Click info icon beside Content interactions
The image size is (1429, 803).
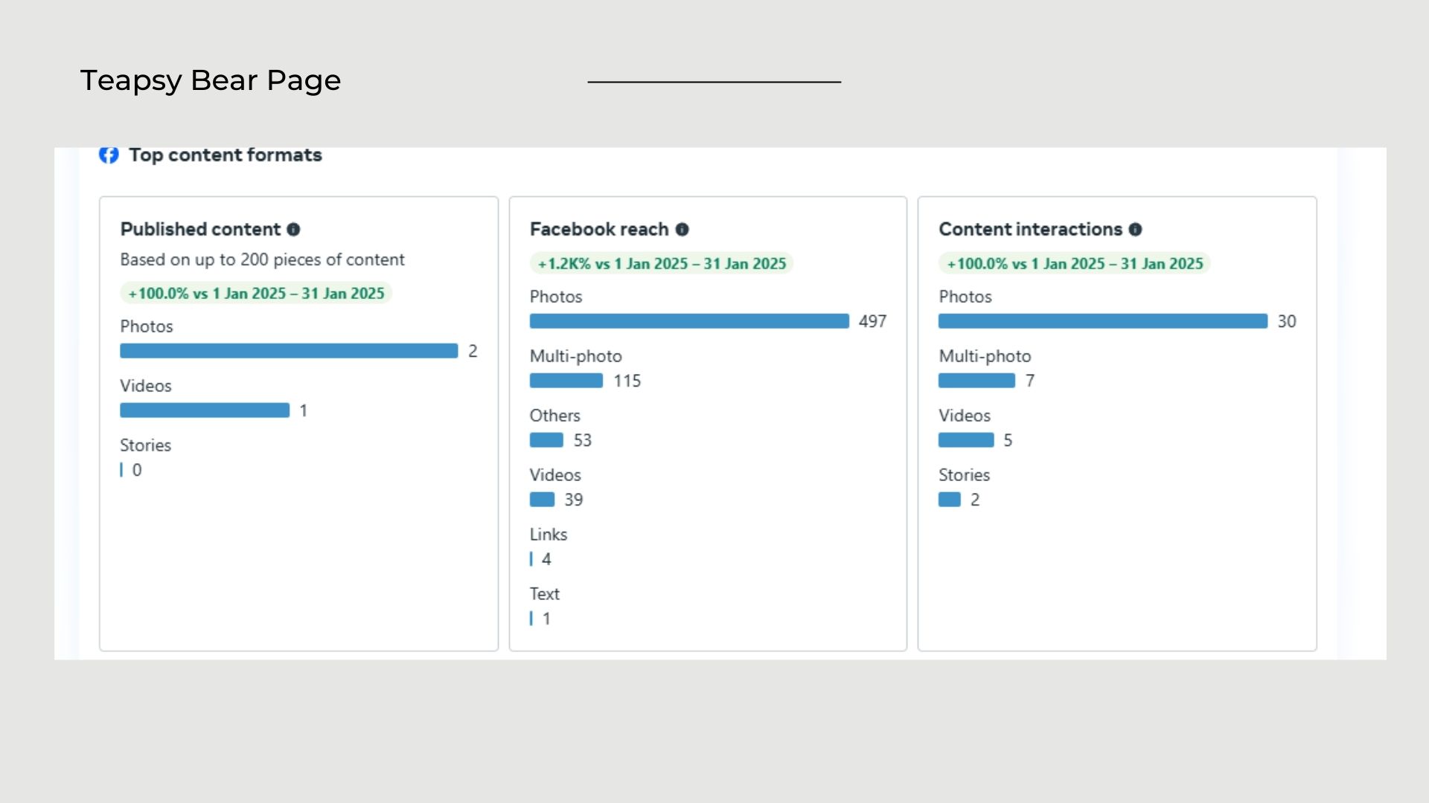pyautogui.click(x=1135, y=230)
